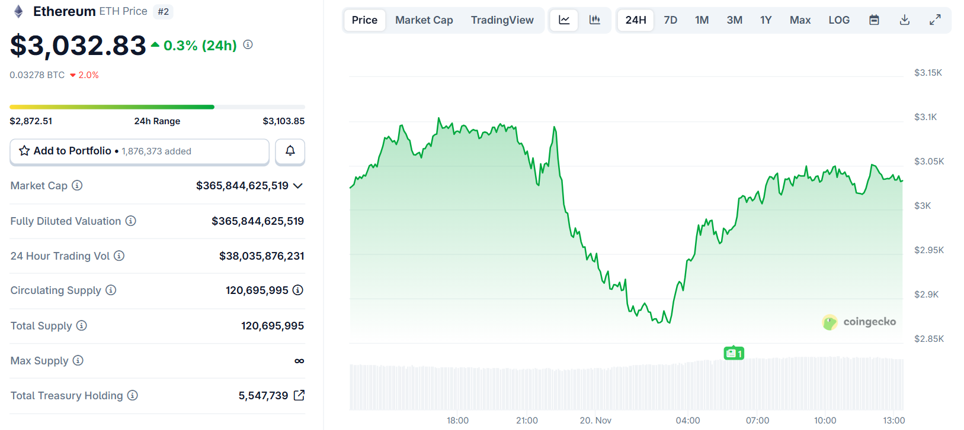This screenshot has height=430, width=964.
Task: Select the 1Y time range
Action: (x=766, y=20)
